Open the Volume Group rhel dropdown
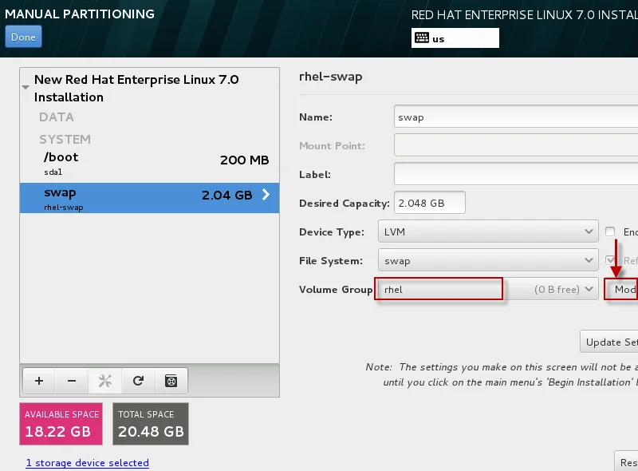The width and height of the screenshot is (638, 471). 486,289
